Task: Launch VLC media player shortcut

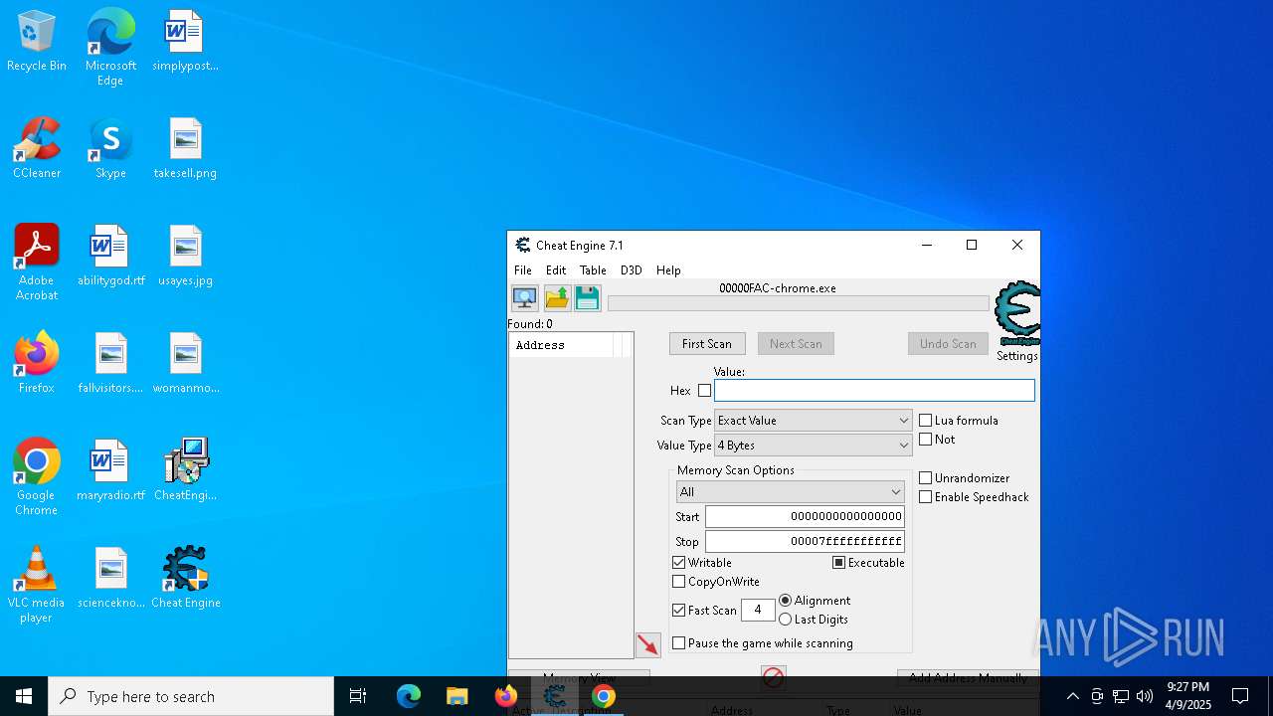Action: (37, 585)
